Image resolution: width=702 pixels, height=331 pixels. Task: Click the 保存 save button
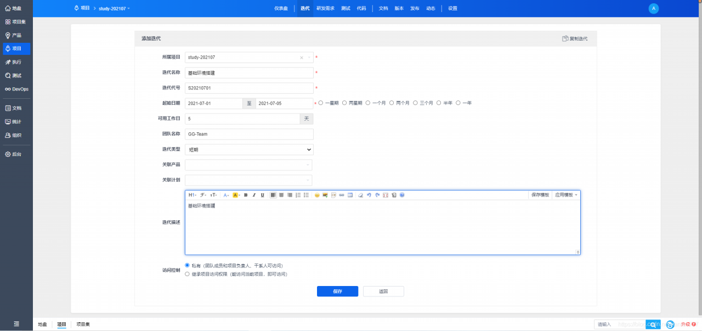pyautogui.click(x=337, y=291)
